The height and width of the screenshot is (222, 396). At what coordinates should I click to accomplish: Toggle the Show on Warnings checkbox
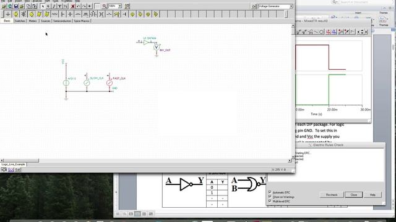coord(270,197)
